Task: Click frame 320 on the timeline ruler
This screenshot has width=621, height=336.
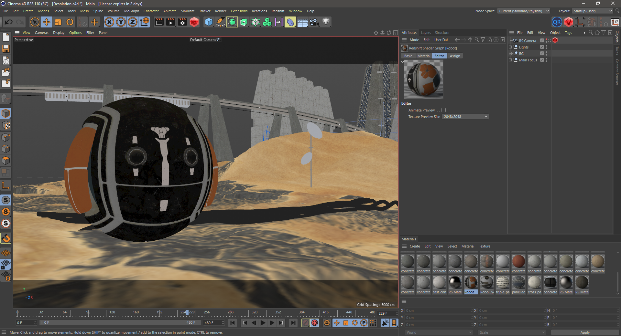Action: [255, 312]
